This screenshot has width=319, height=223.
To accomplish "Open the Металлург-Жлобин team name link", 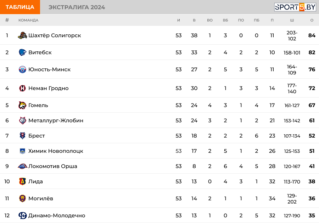I will pos(56,121).
